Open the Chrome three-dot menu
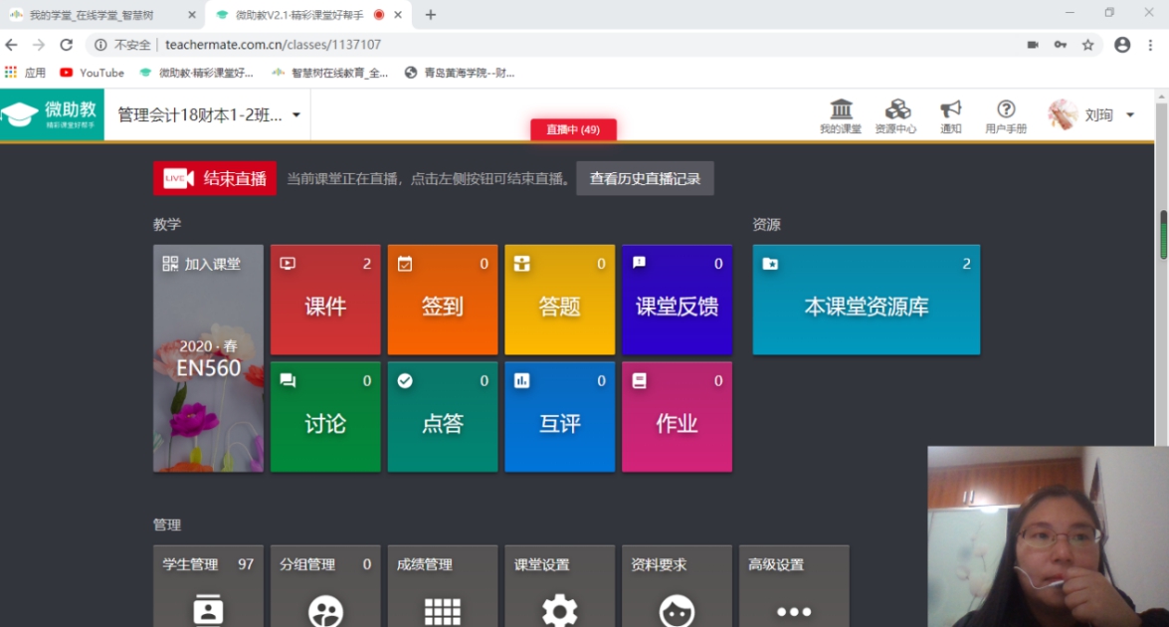Image resolution: width=1169 pixels, height=627 pixels. tap(1151, 45)
